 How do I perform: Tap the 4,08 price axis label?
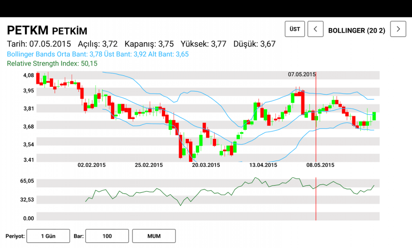[x=29, y=76]
